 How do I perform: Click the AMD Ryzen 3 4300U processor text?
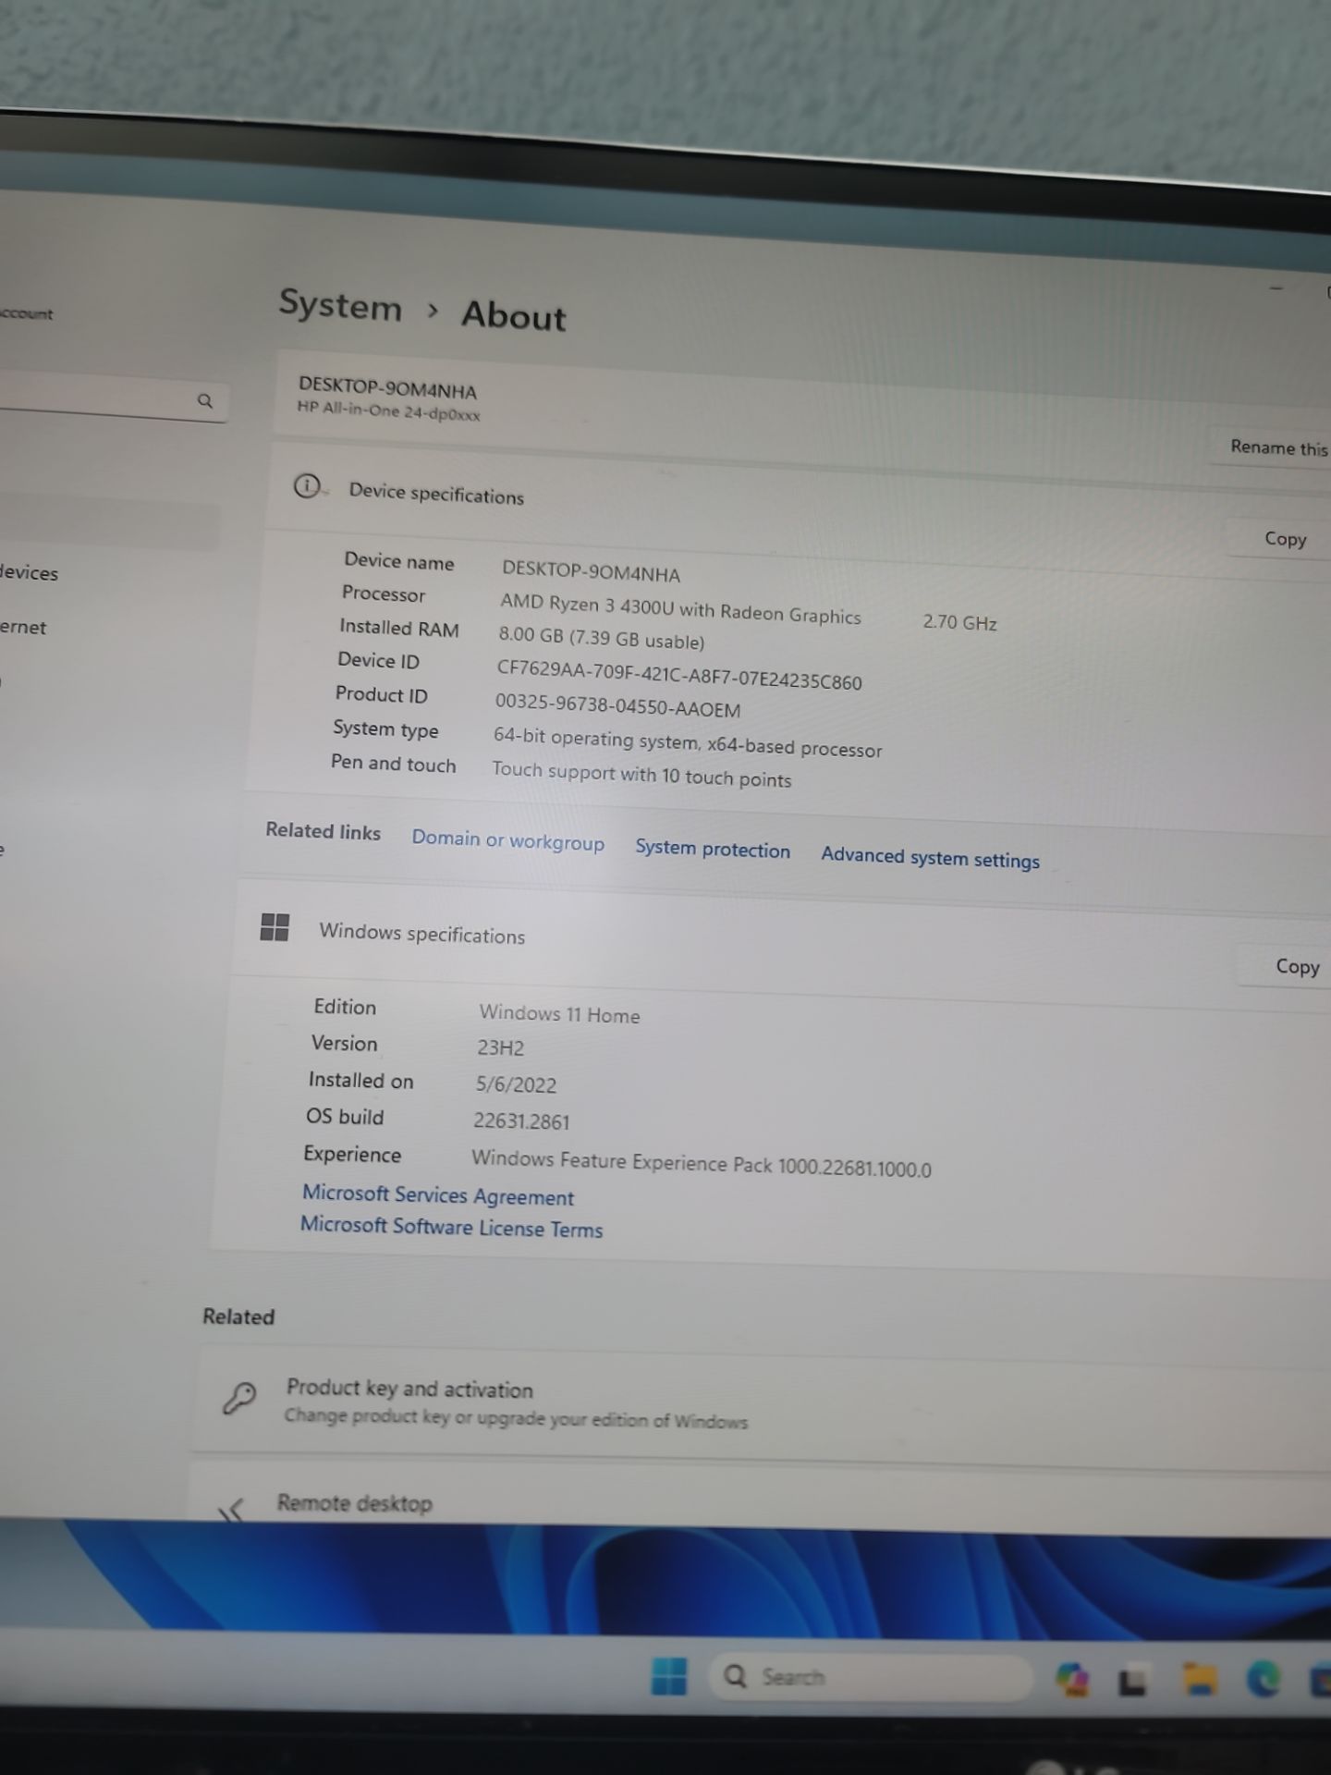click(x=680, y=608)
